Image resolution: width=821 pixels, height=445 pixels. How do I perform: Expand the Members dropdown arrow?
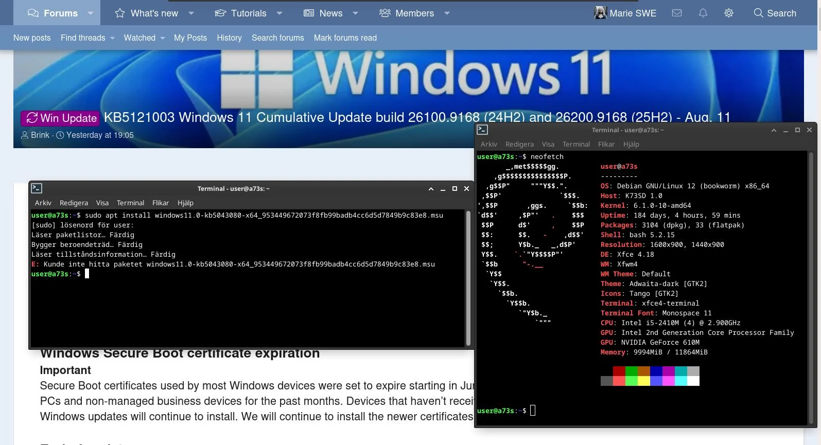click(x=447, y=13)
